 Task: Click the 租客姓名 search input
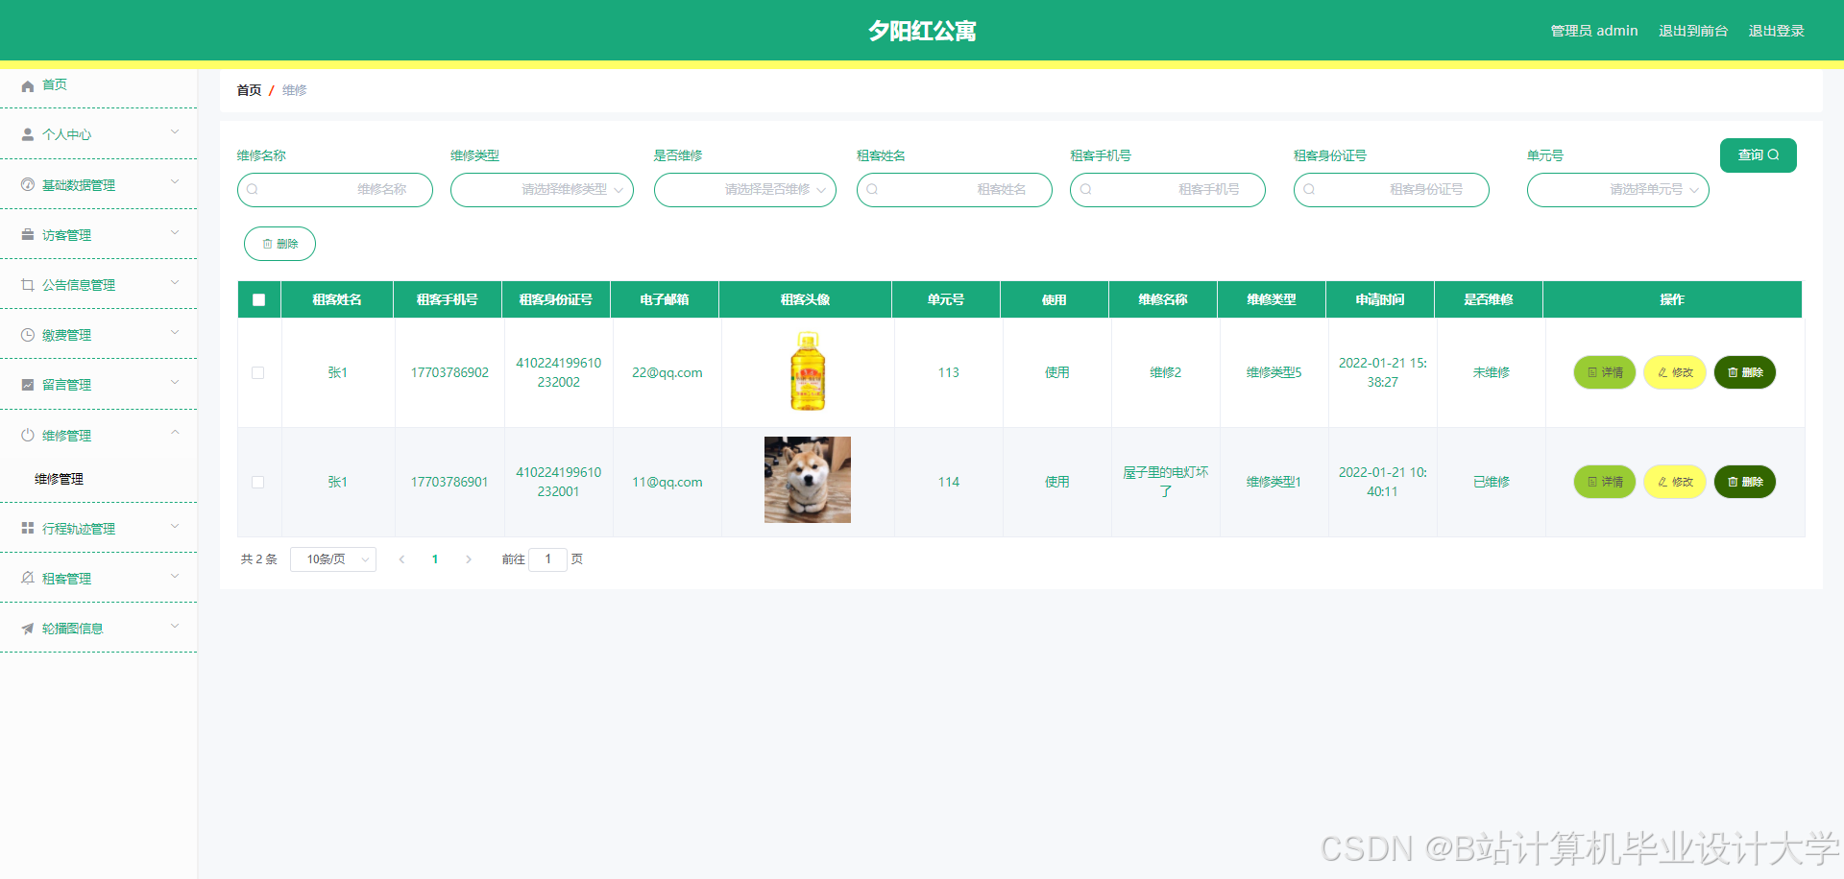coord(955,190)
